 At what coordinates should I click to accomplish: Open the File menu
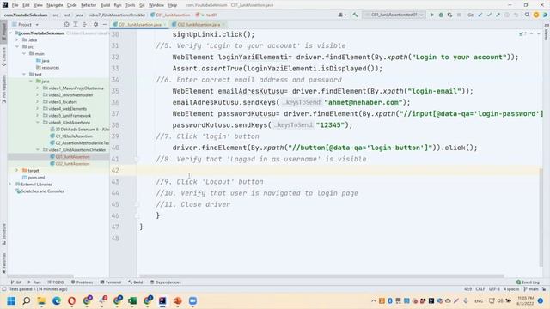click(15, 5)
